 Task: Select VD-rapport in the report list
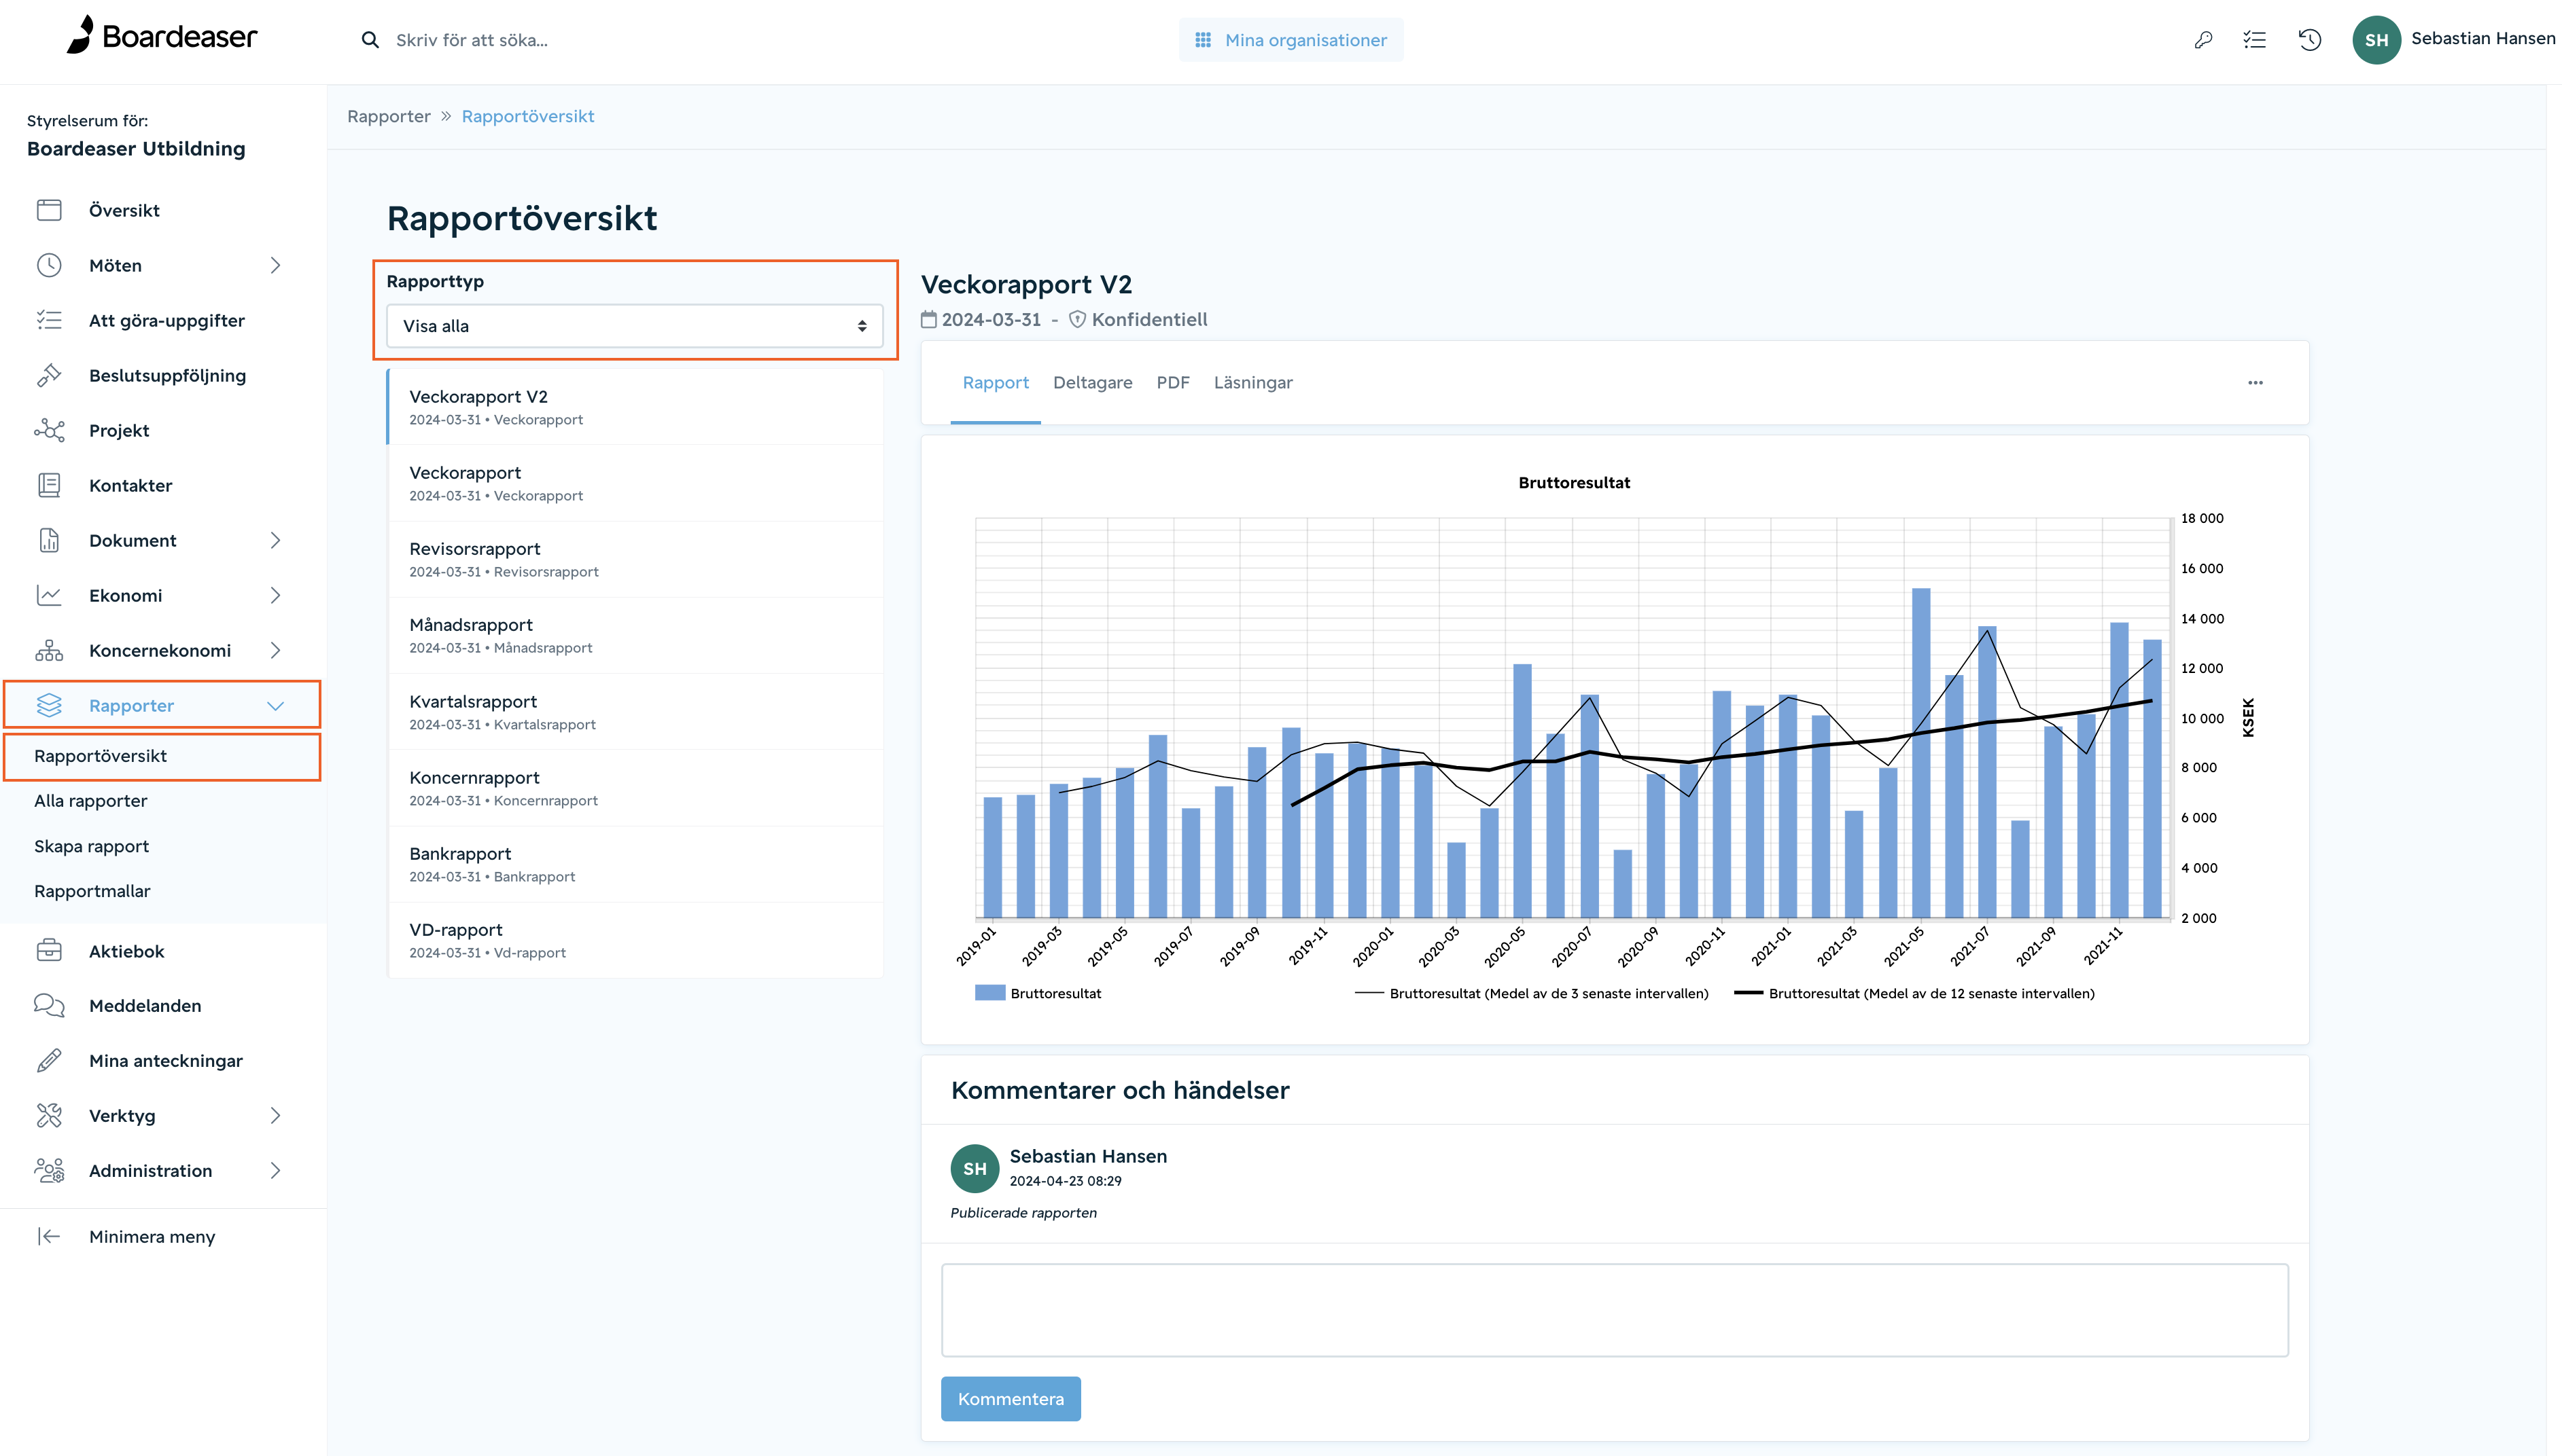636,940
